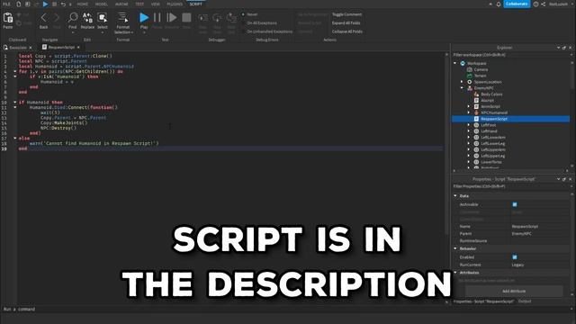Switch to the TEST ribbon tab

[x=139, y=4]
